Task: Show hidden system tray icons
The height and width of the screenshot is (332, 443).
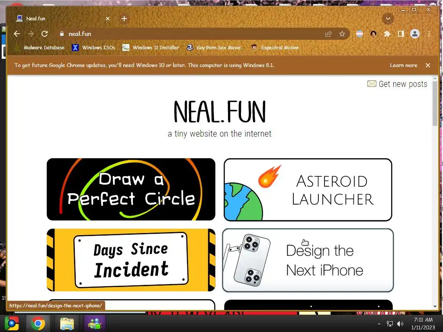Action: click(x=379, y=324)
